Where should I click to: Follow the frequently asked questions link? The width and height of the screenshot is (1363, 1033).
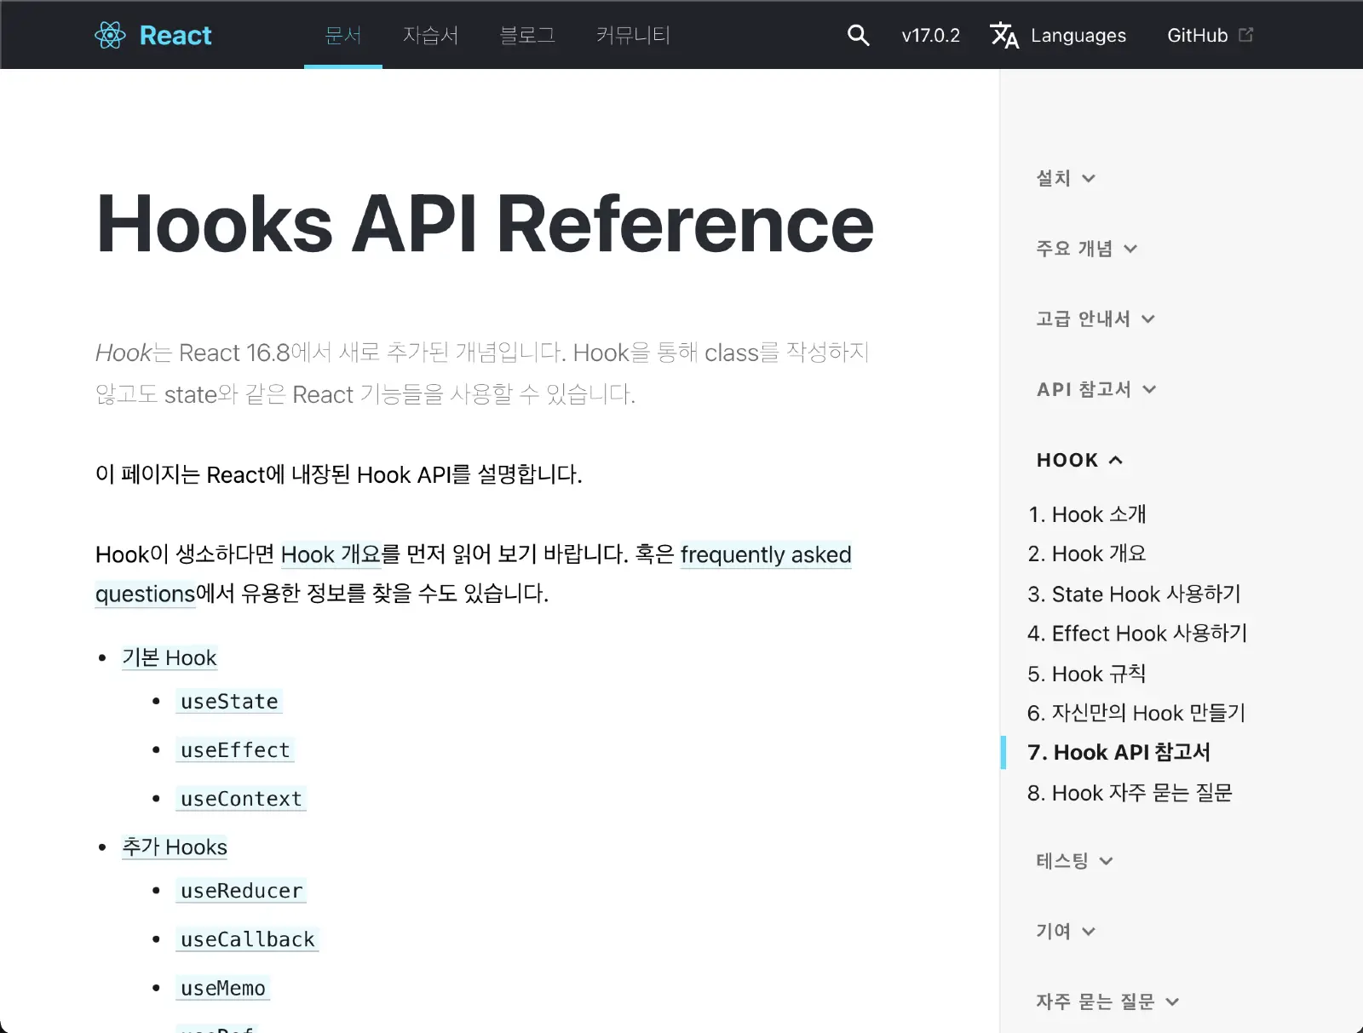[x=766, y=554]
